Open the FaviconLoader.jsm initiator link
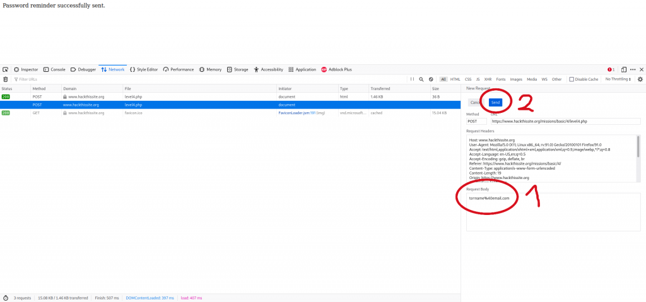646x302 pixels. (299, 113)
